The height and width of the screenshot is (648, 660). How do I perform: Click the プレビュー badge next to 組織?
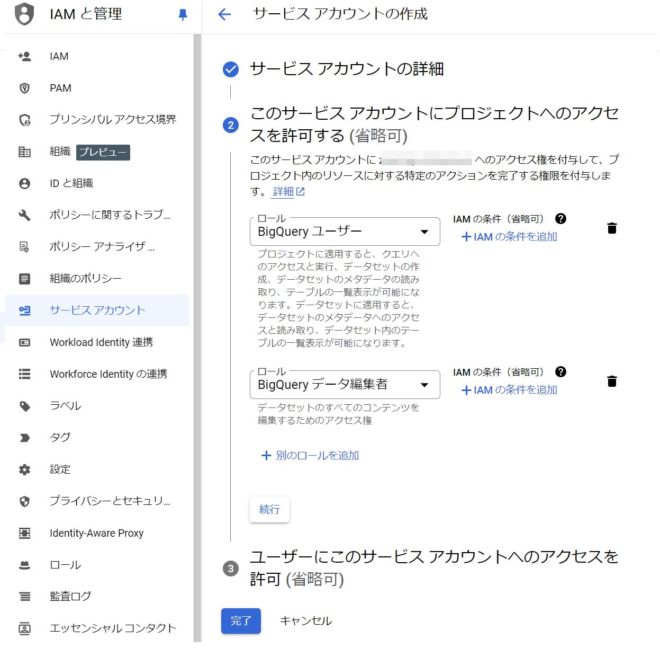point(103,152)
